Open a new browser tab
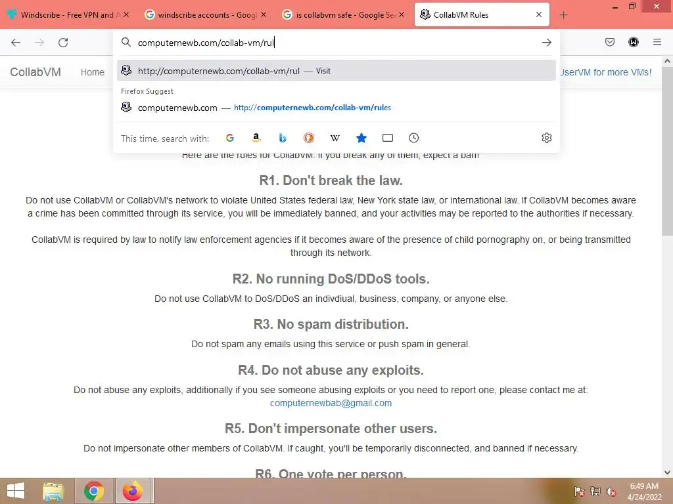673x504 pixels. (563, 15)
